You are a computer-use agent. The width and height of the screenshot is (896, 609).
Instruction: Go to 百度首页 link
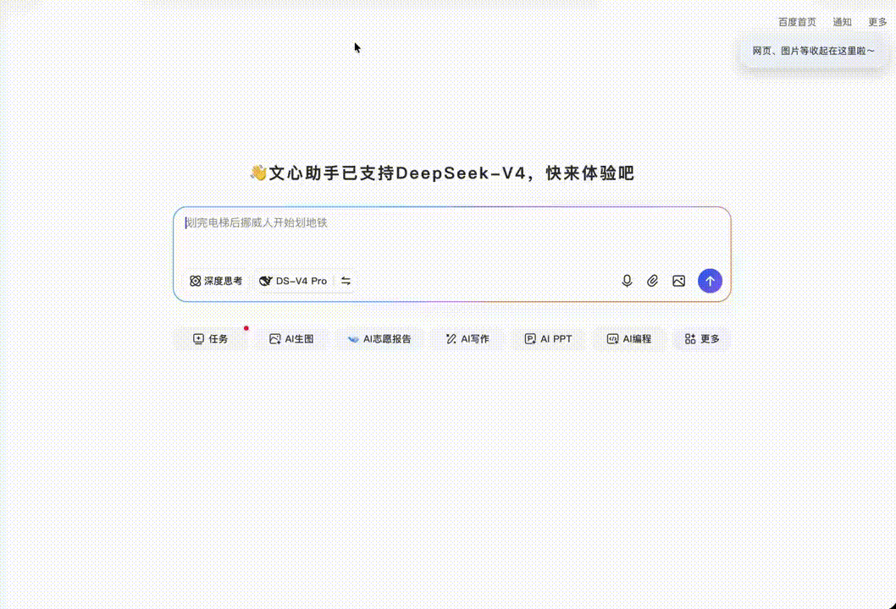pos(797,22)
